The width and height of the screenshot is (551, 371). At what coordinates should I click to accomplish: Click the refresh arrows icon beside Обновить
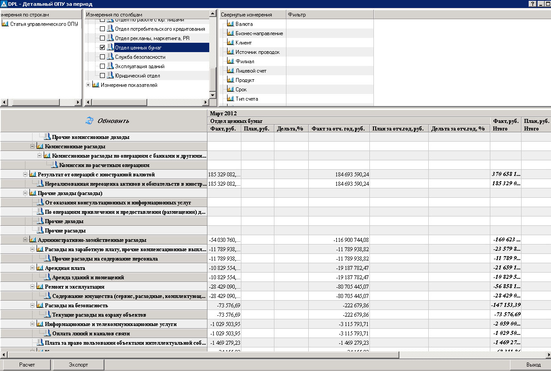coord(90,121)
